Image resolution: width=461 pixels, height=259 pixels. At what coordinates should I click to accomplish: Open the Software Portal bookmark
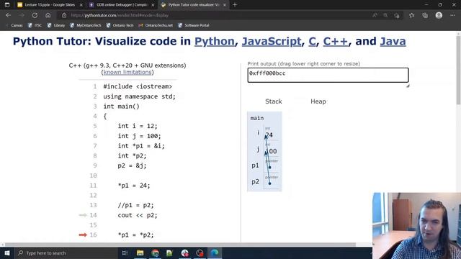tap(194, 26)
